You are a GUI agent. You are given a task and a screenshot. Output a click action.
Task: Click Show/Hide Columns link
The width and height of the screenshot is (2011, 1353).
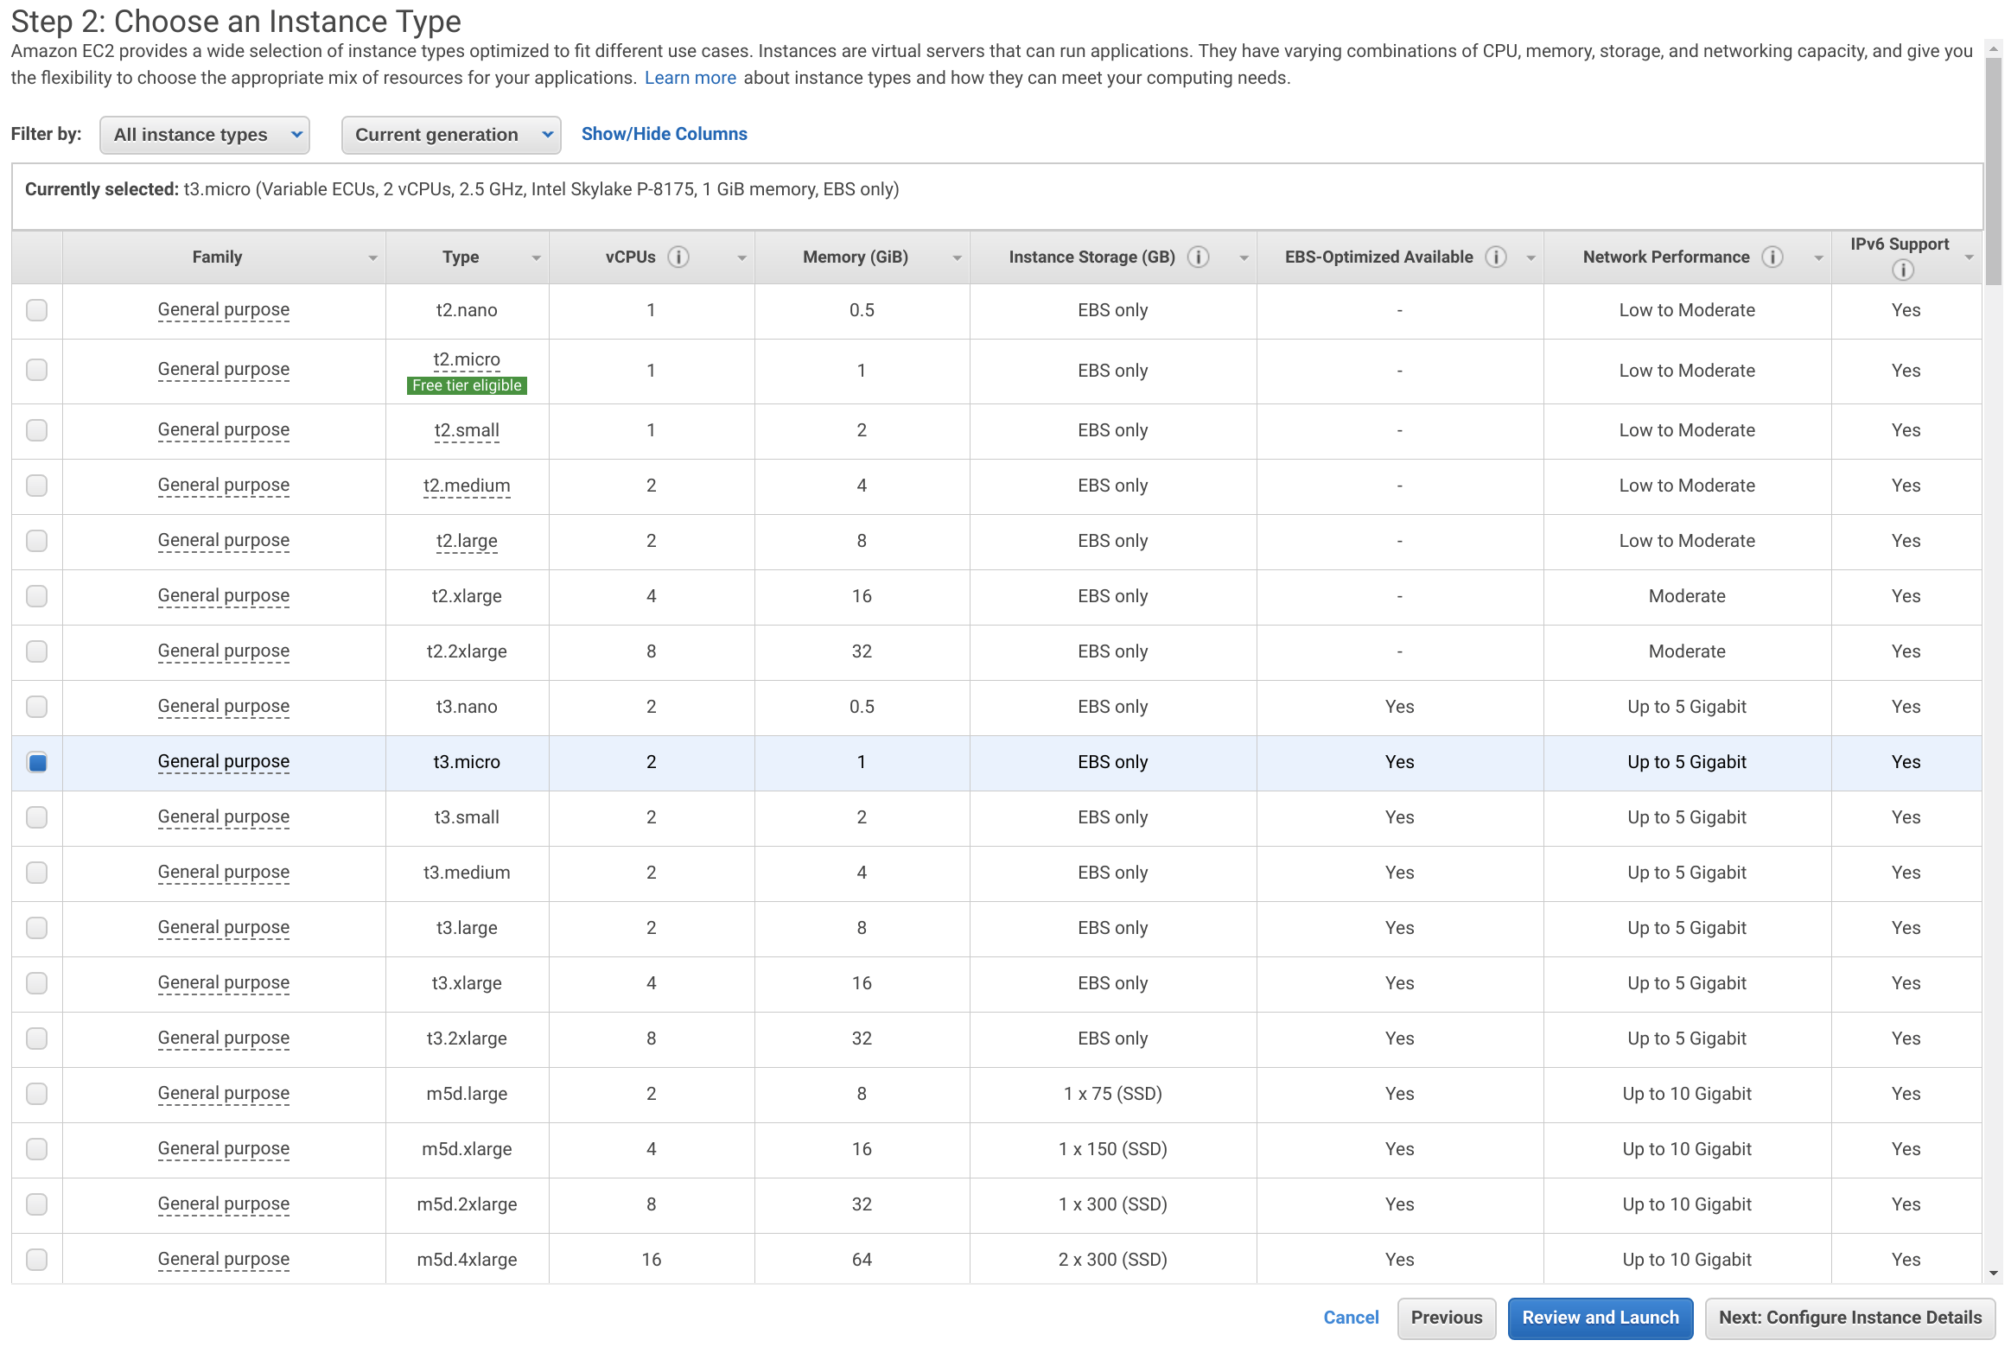click(x=664, y=134)
